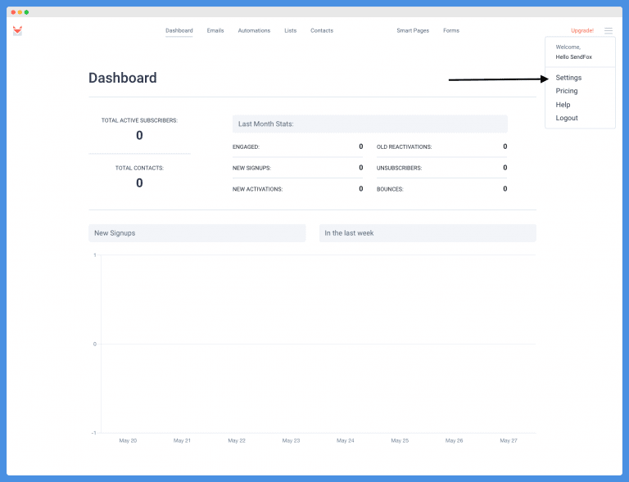The image size is (629, 482).
Task: Click the SendFox fox logo
Action: [17, 31]
